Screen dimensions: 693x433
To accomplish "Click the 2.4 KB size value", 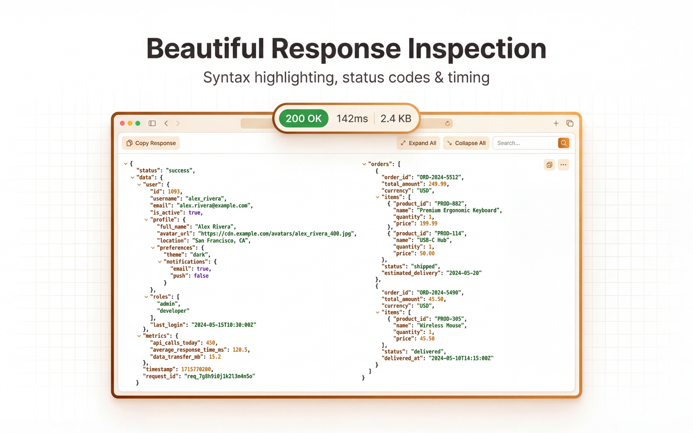I will tap(396, 119).
